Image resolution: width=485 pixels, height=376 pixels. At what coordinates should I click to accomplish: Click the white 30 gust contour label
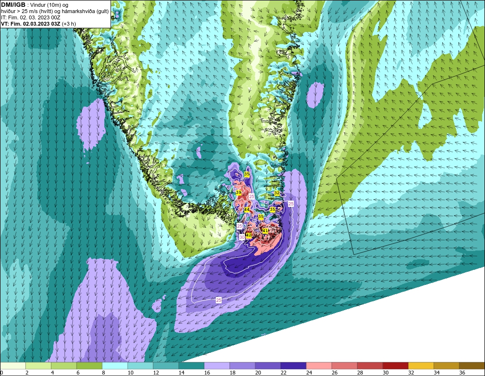tap(242, 236)
